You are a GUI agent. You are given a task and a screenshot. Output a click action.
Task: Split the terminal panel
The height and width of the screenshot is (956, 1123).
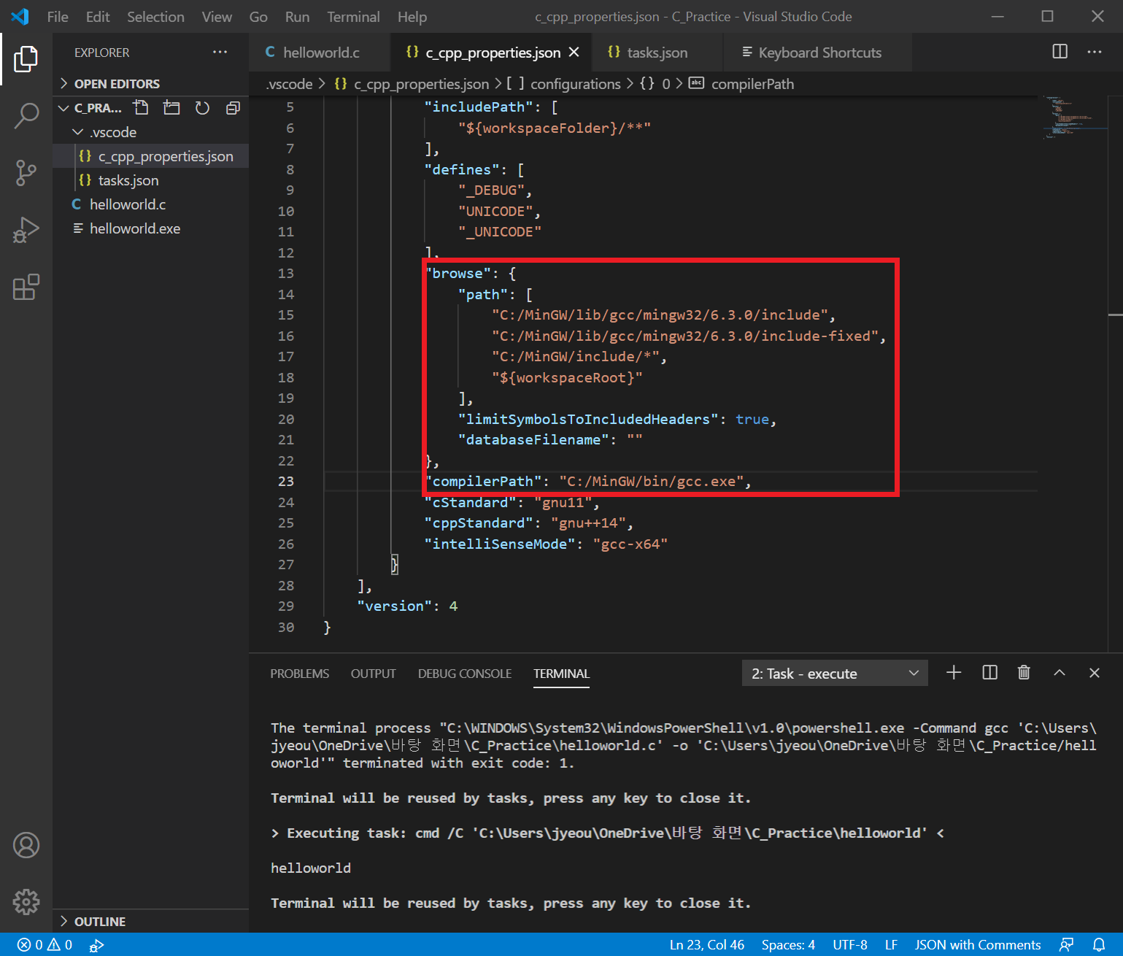(989, 673)
